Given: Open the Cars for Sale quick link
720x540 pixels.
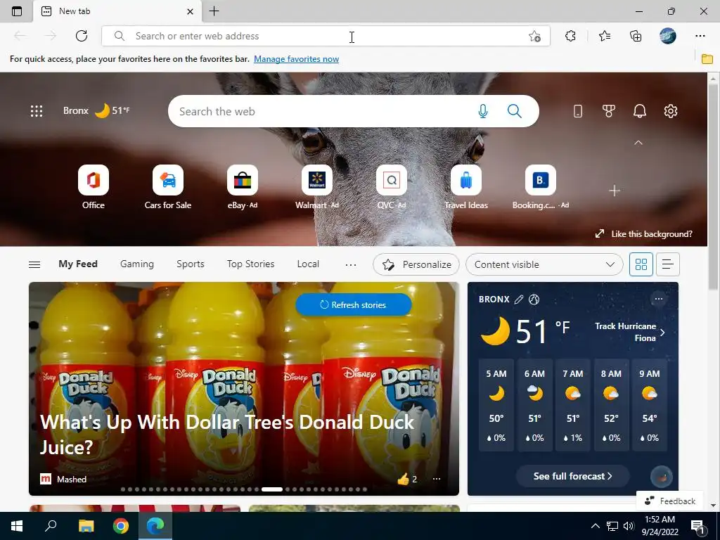Looking at the screenshot, I should point(168,187).
